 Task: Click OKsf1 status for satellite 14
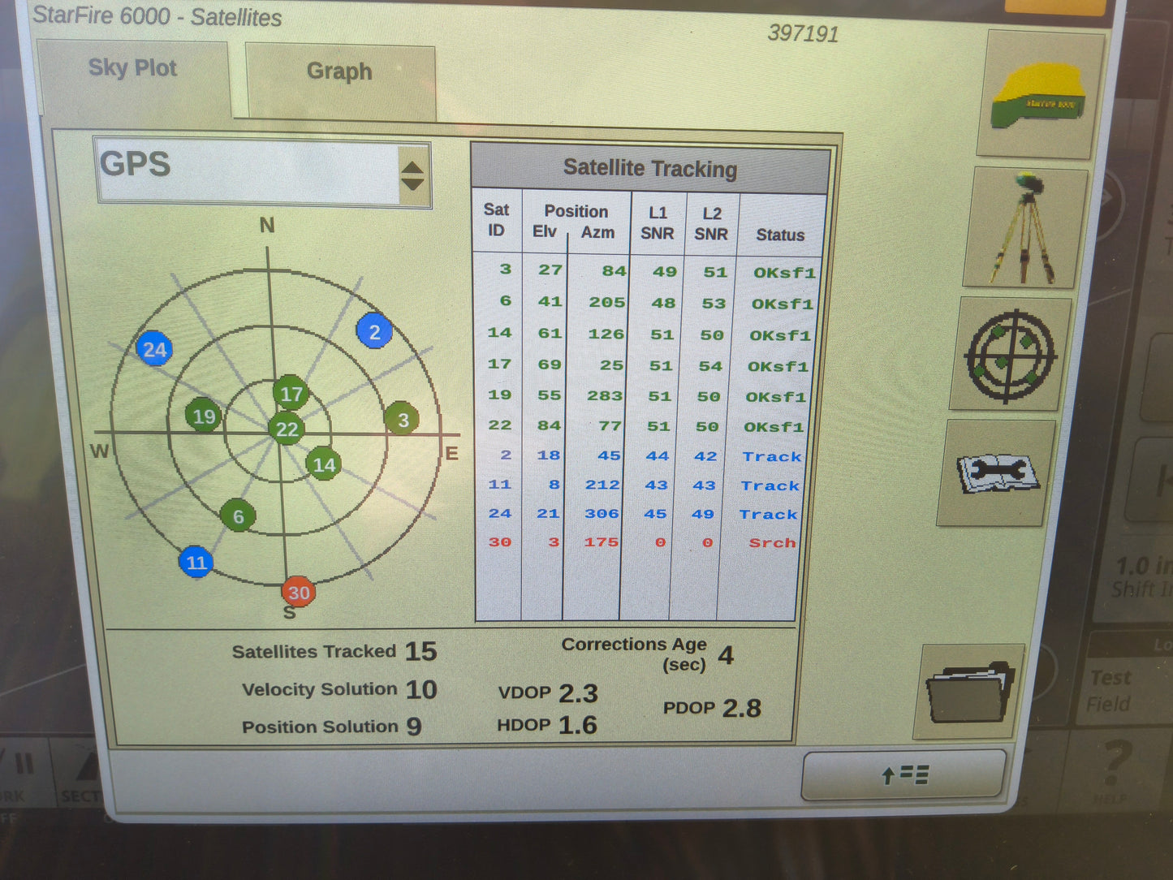tap(779, 335)
